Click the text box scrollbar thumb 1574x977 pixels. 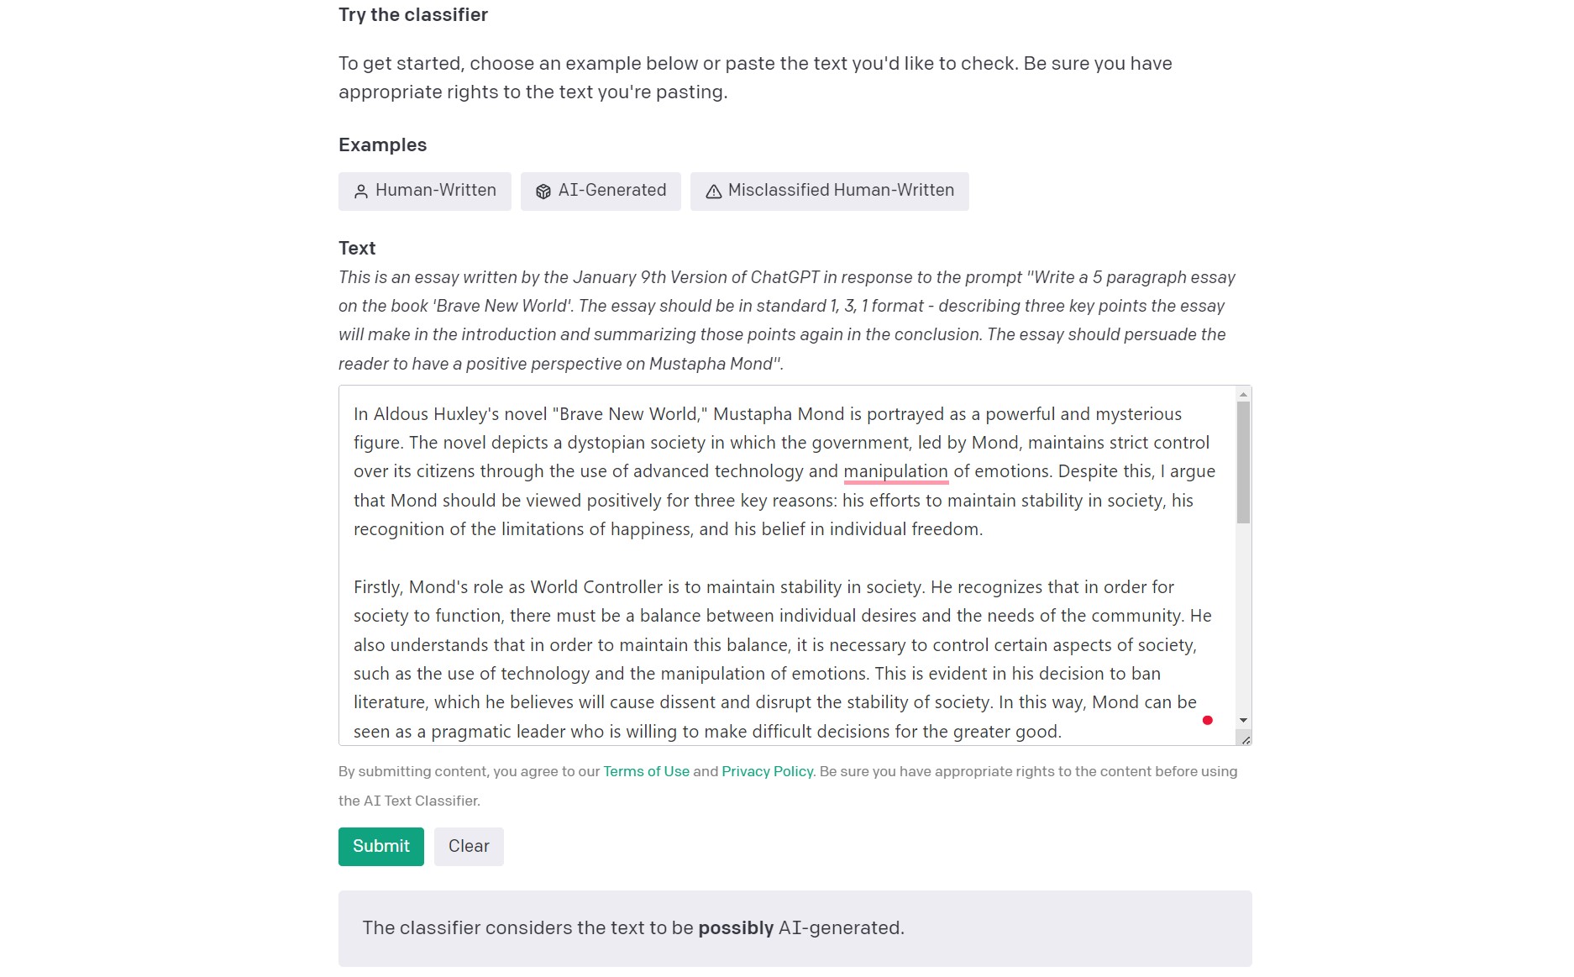point(1243,462)
